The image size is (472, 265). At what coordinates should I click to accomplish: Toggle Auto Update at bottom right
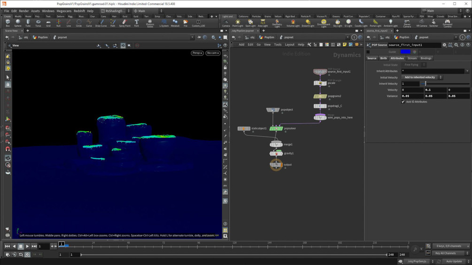[x=454, y=261]
